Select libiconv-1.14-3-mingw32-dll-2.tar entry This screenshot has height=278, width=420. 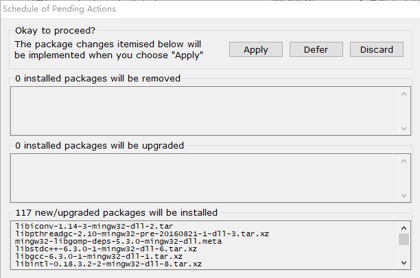coord(94,226)
